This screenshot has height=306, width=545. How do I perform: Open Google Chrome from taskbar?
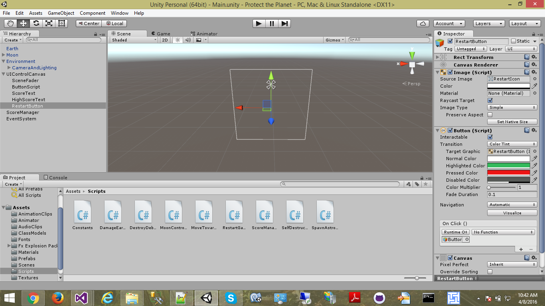pyautogui.click(x=33, y=298)
